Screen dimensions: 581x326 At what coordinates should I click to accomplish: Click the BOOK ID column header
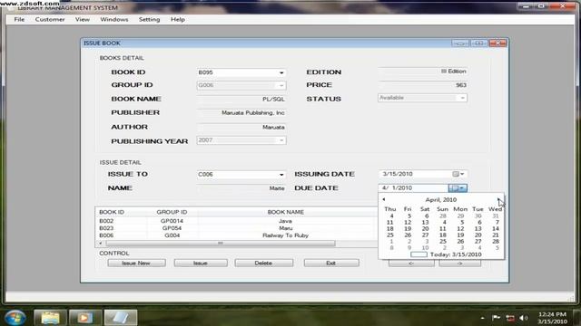(x=112, y=212)
